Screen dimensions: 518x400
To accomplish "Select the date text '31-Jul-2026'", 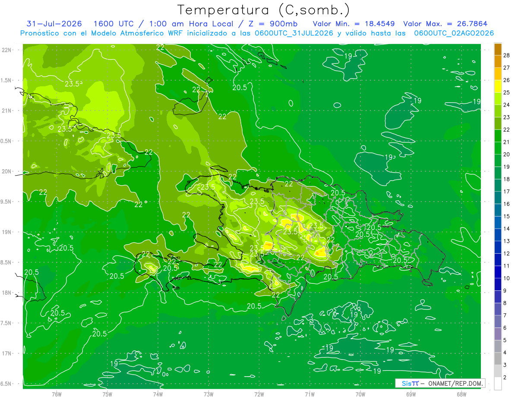I will click(54, 24).
